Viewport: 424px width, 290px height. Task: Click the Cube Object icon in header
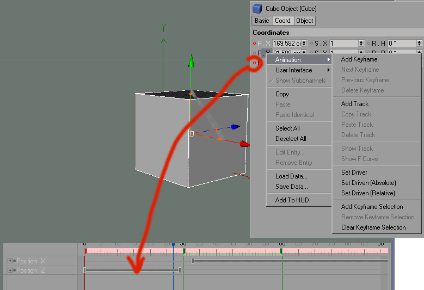(257, 8)
